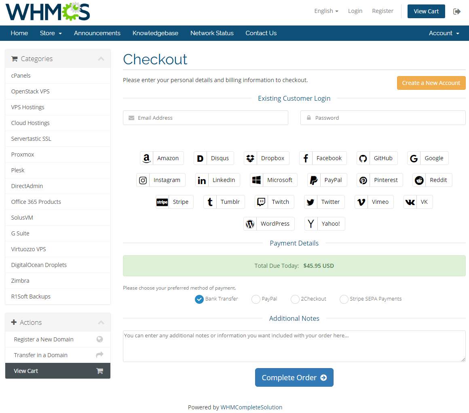Open the Virtuozzo VPS category
The image size is (469, 413).
pyautogui.click(x=58, y=249)
